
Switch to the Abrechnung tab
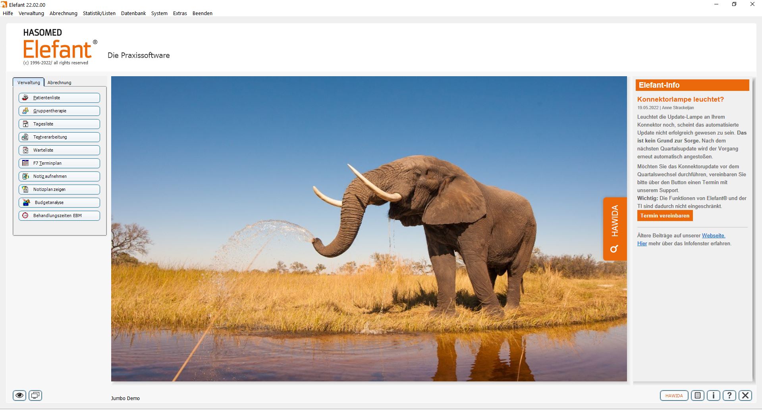point(60,83)
